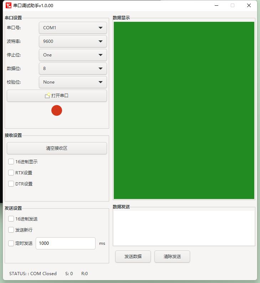Click the app logo icon in title bar

(9, 5)
